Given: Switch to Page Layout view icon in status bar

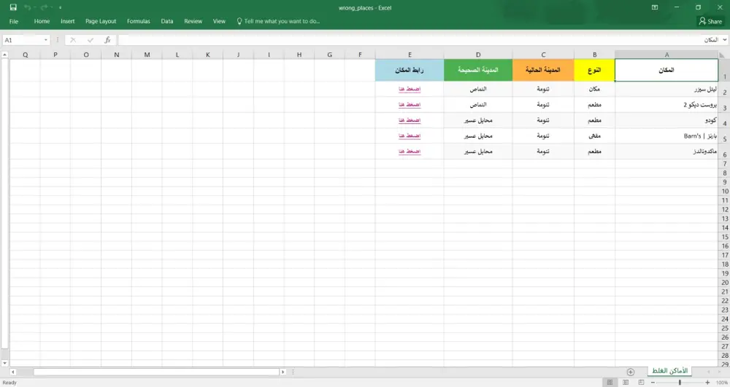Looking at the screenshot, I should (626, 383).
